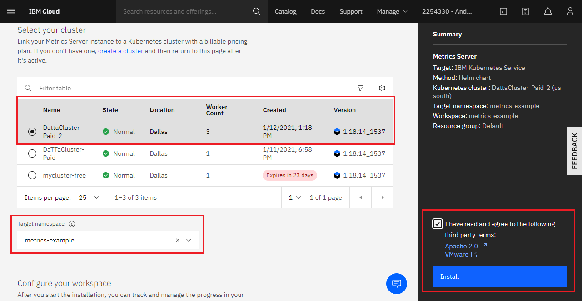Click the Install button

click(500, 276)
